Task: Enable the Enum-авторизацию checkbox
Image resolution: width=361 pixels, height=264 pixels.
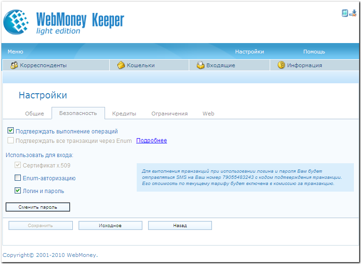Action: coord(18,178)
